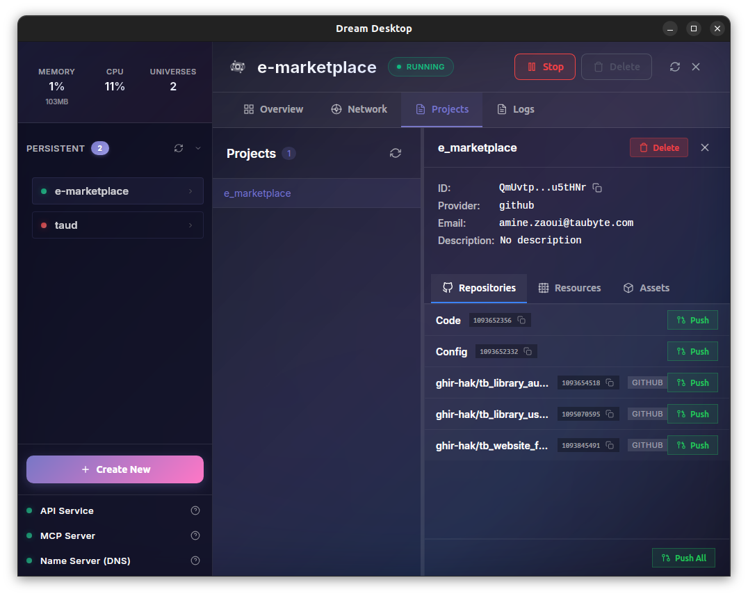The image size is (748, 596).
Task: Create New universe
Action: (115, 469)
